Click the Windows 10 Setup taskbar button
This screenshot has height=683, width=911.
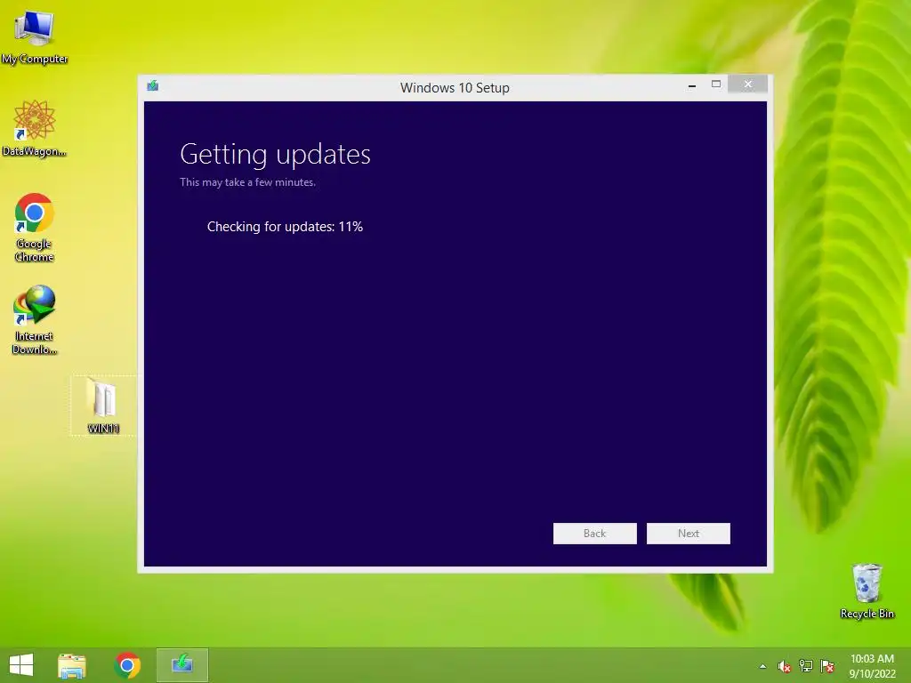click(x=181, y=665)
